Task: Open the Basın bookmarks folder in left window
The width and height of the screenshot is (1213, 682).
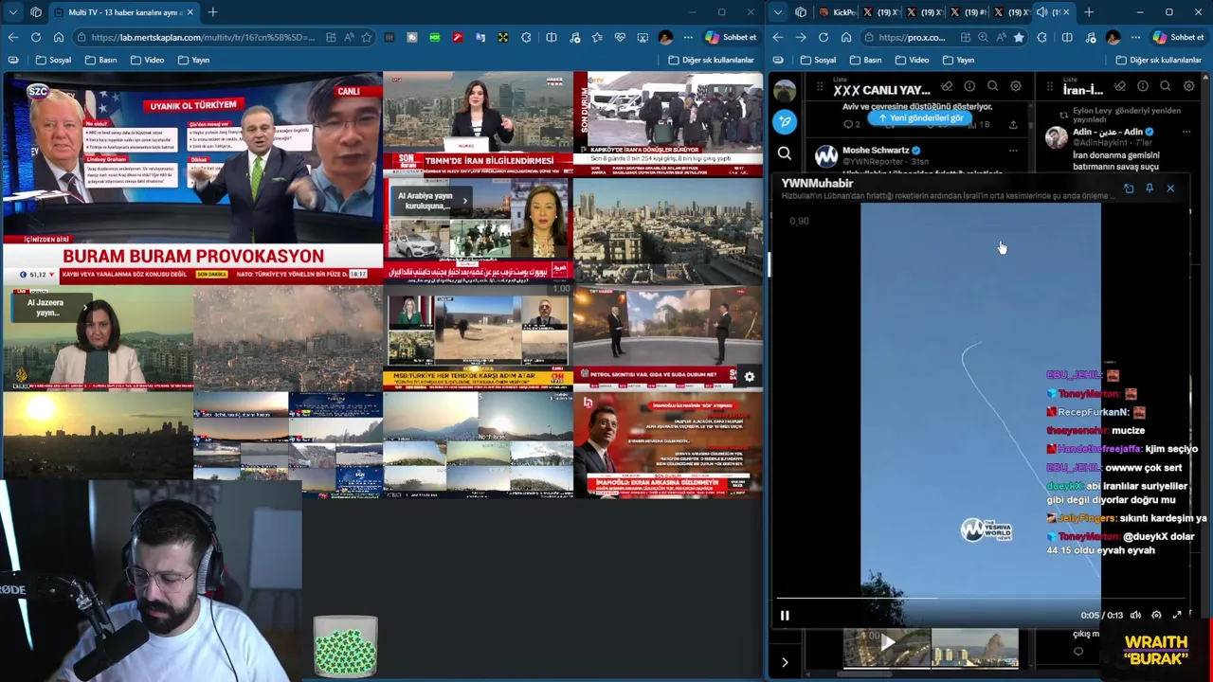Action: pyautogui.click(x=100, y=60)
